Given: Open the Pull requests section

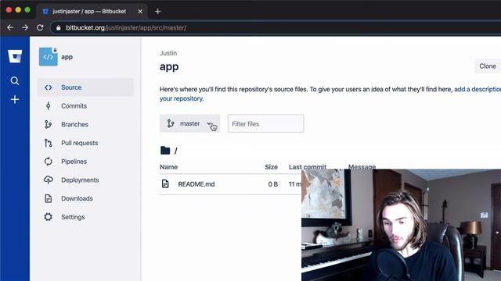Looking at the screenshot, I should click(85, 143).
